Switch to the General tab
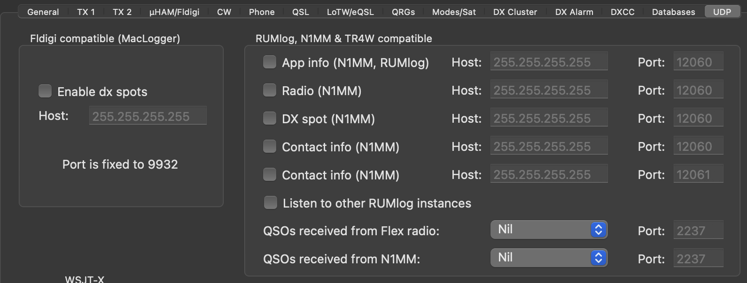Viewport: 747px width, 283px height. [x=43, y=12]
